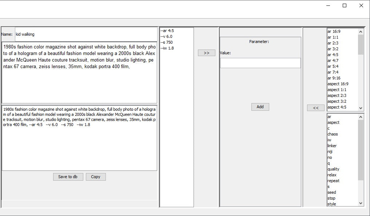Select aspect 1:1 preset
370x216 pixels.
(337, 90)
